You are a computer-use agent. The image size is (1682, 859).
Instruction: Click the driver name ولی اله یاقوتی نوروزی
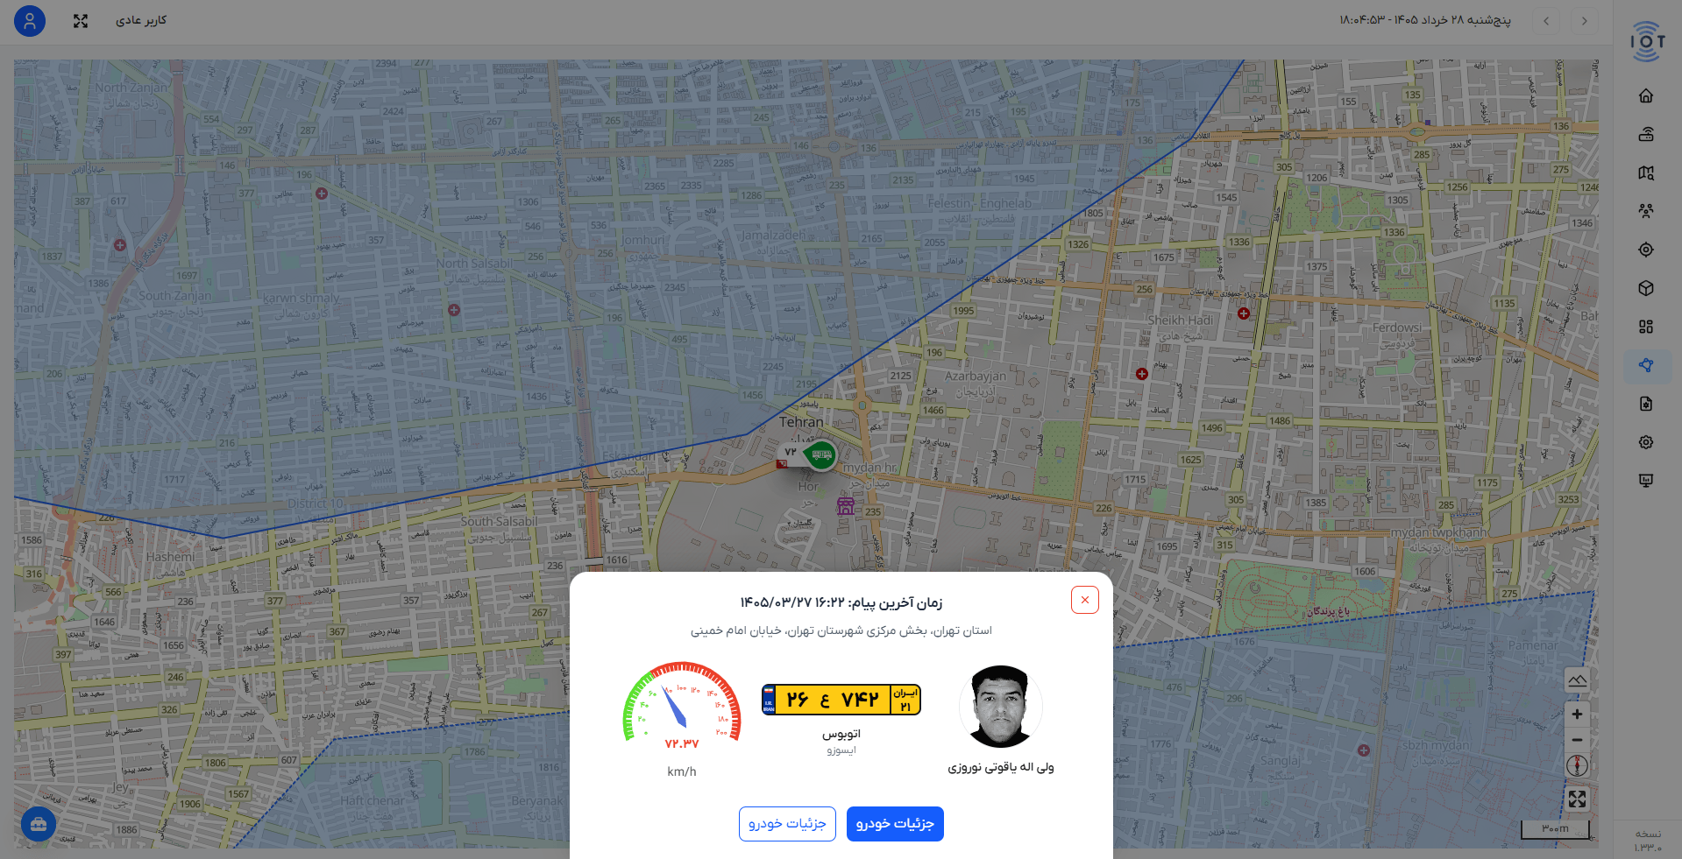(1001, 767)
